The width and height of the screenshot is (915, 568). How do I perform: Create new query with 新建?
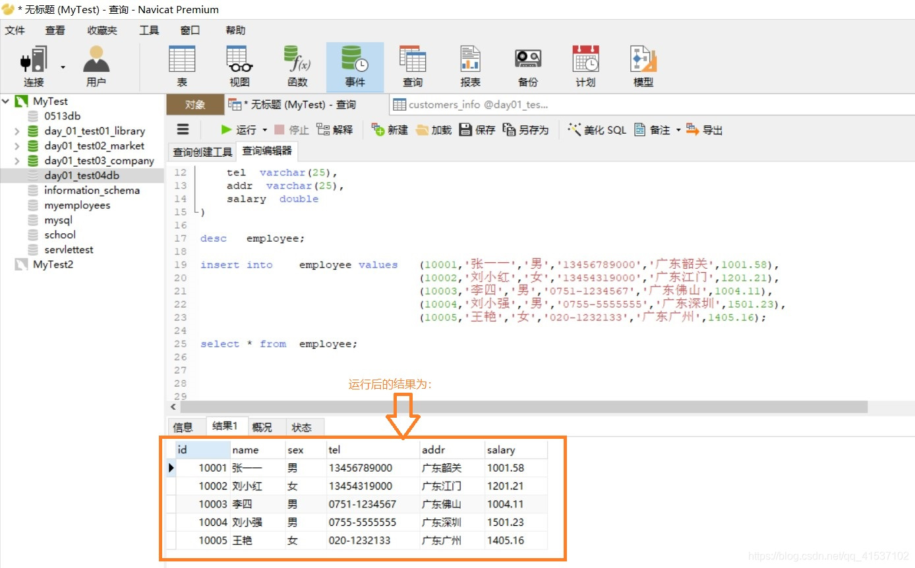pyautogui.click(x=390, y=130)
